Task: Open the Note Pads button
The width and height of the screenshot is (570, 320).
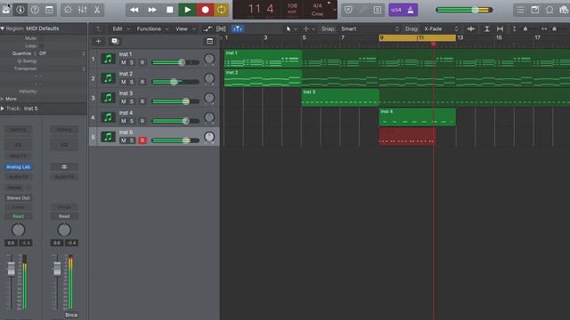Action: click(535, 10)
